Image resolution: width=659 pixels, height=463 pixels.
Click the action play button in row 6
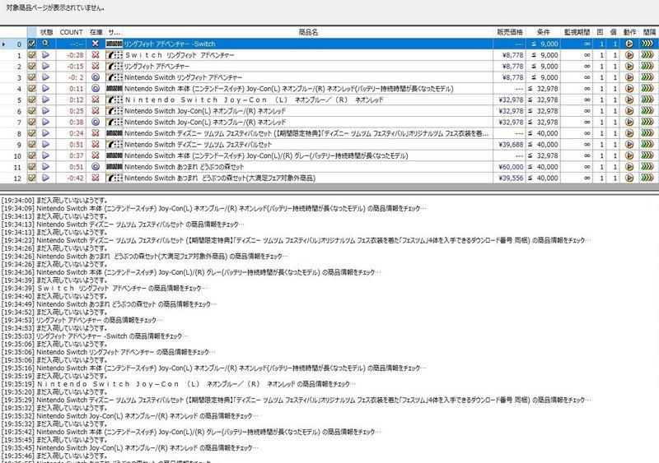pos(629,111)
